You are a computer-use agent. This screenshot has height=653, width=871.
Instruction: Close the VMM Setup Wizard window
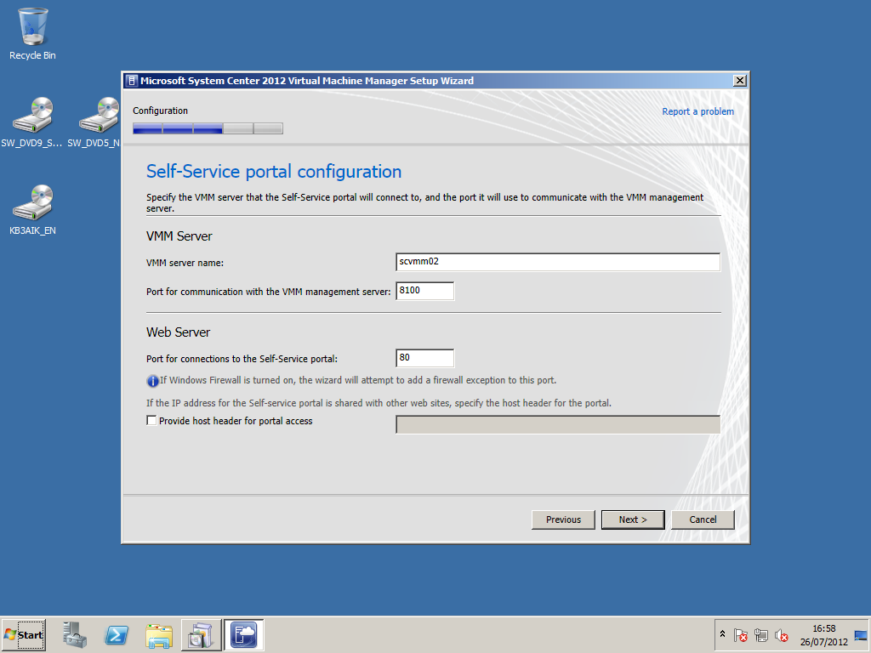click(740, 81)
